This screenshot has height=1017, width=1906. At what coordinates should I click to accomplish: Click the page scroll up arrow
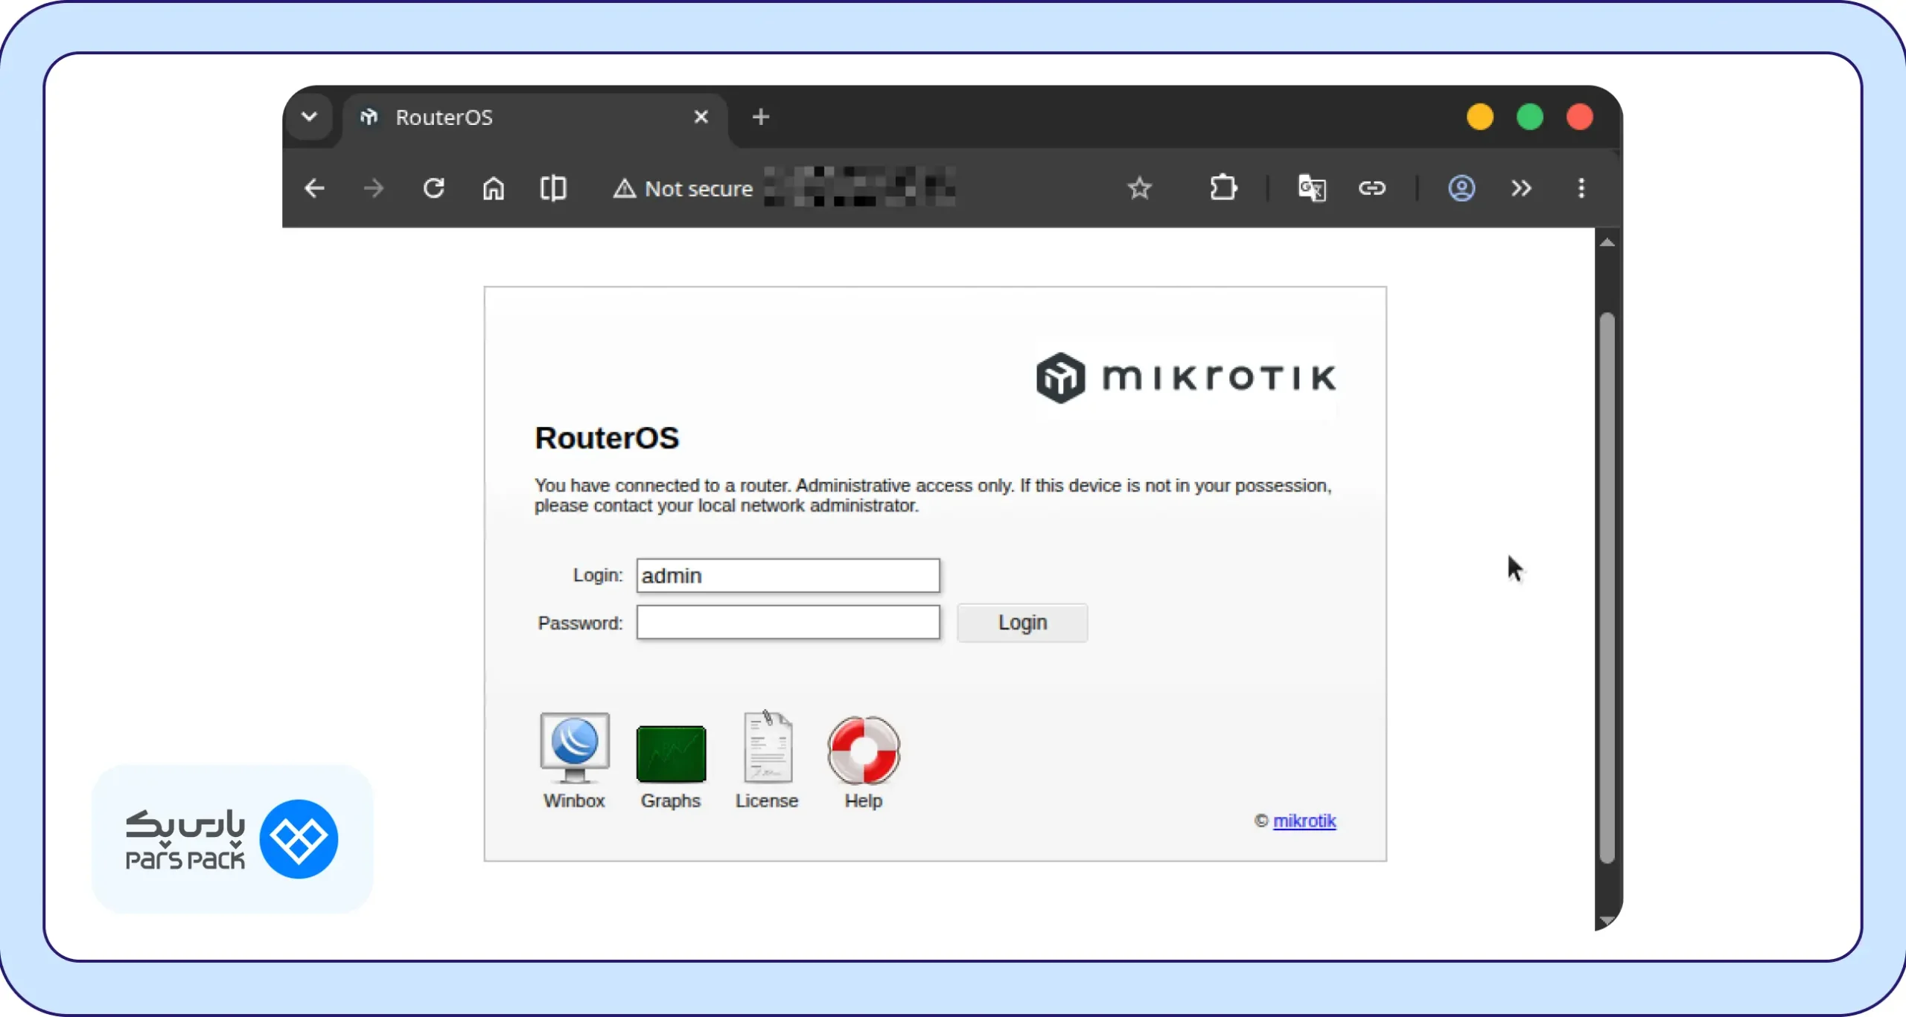[x=1607, y=243]
